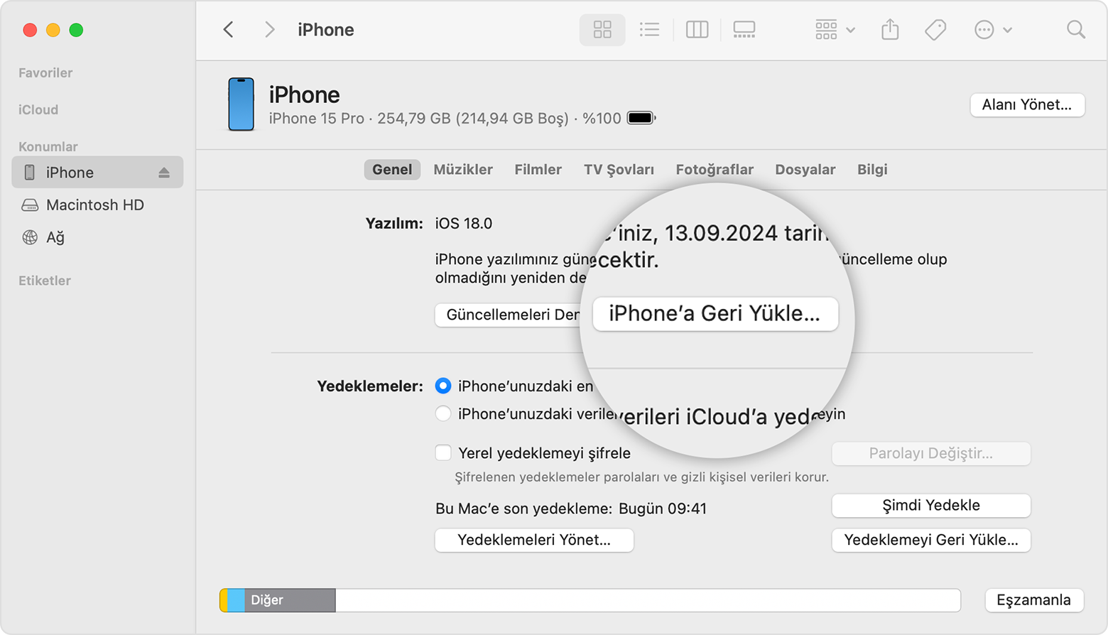Open the group-by options dropdown
The width and height of the screenshot is (1108, 635).
(835, 30)
